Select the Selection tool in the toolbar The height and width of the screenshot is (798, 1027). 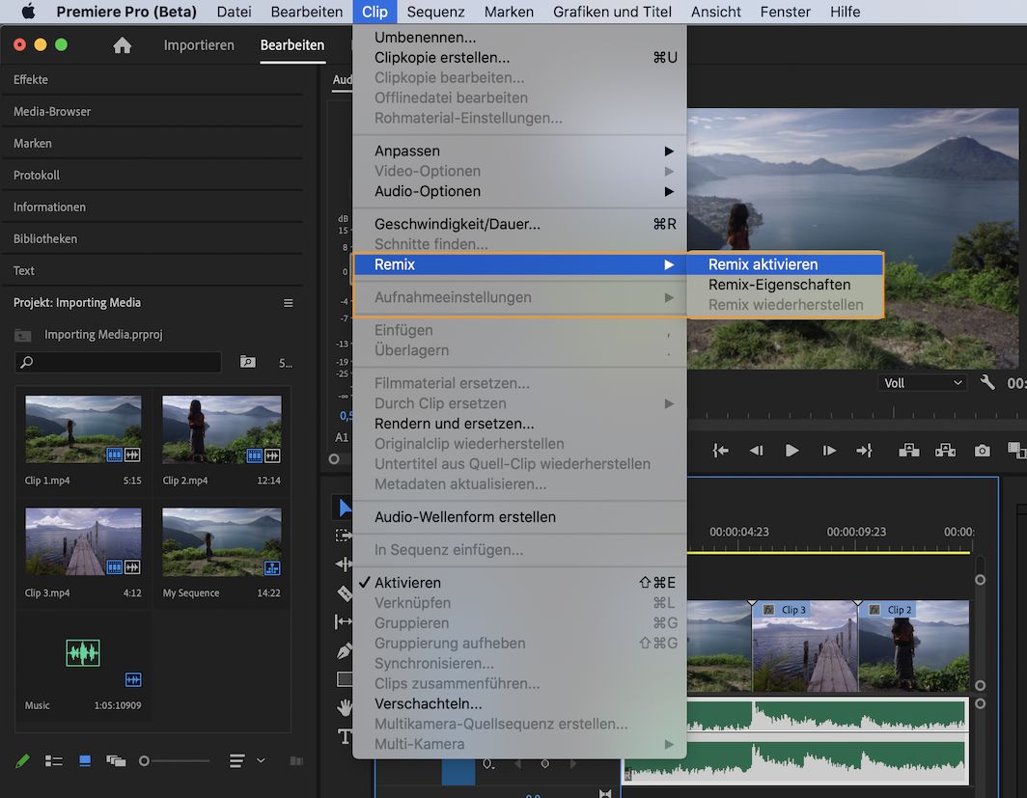coord(346,505)
